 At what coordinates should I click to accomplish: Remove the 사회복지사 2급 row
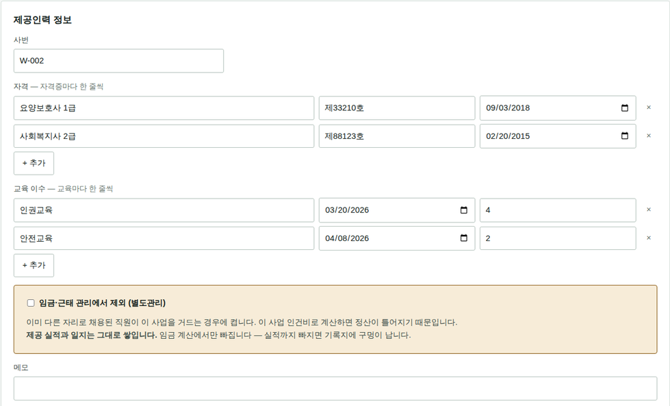(x=649, y=136)
